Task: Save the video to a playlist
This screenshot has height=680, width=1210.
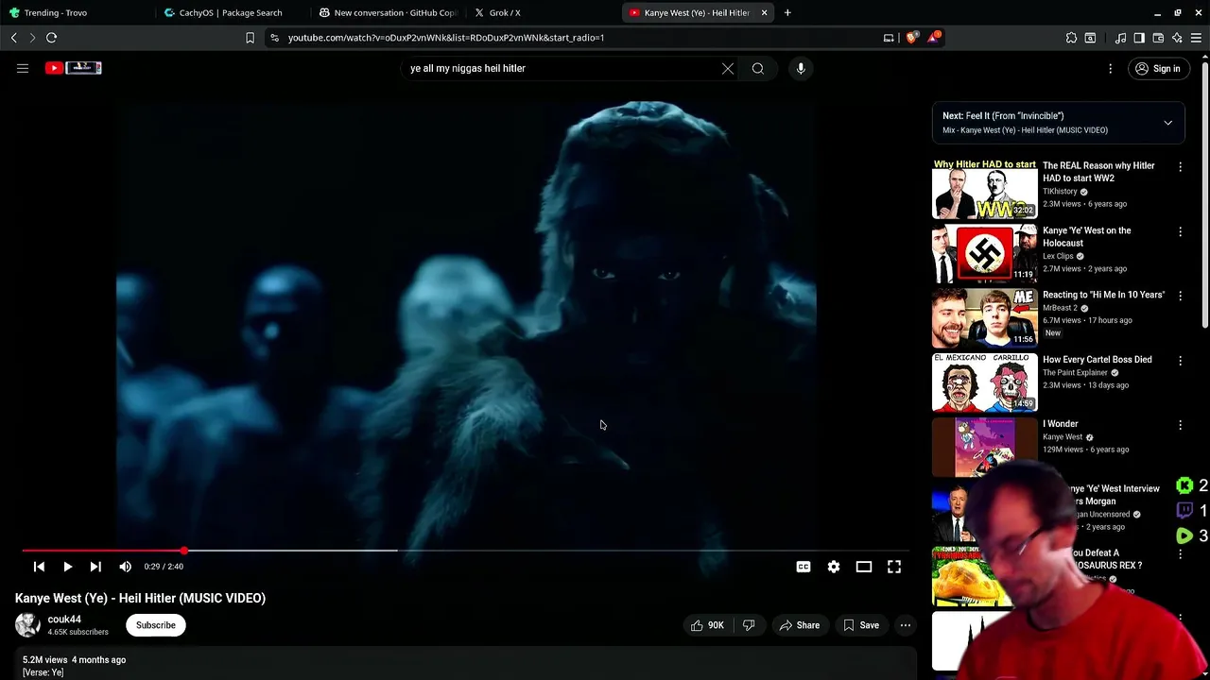Action: click(861, 625)
